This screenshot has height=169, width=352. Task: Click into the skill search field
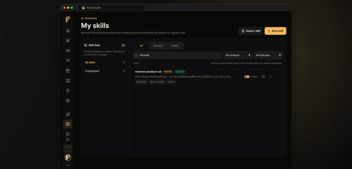click(177, 55)
